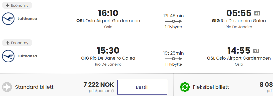Click the +1 day badge beside 14:55
Image resolution: width=273 pixels, height=96 pixels.
click(256, 51)
